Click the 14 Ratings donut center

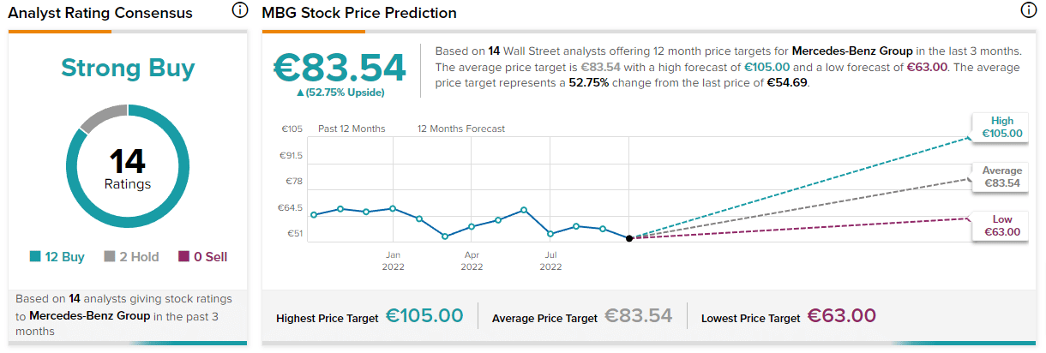tap(128, 167)
